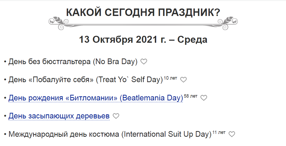Click the 13 Октября 2021 г. date heading
Image resolution: width=286 pixels, height=146 pixels.
tap(143, 39)
